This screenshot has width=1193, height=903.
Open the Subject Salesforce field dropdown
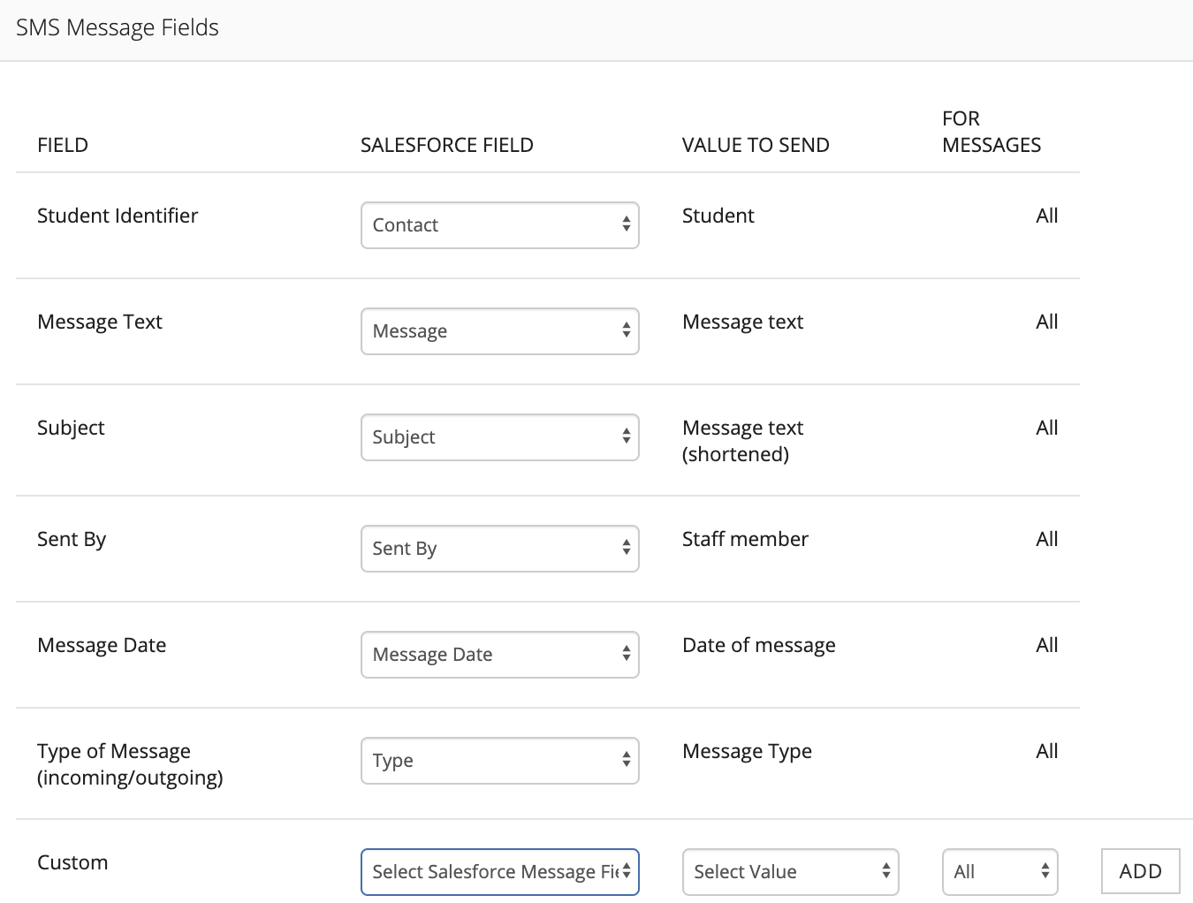click(499, 437)
